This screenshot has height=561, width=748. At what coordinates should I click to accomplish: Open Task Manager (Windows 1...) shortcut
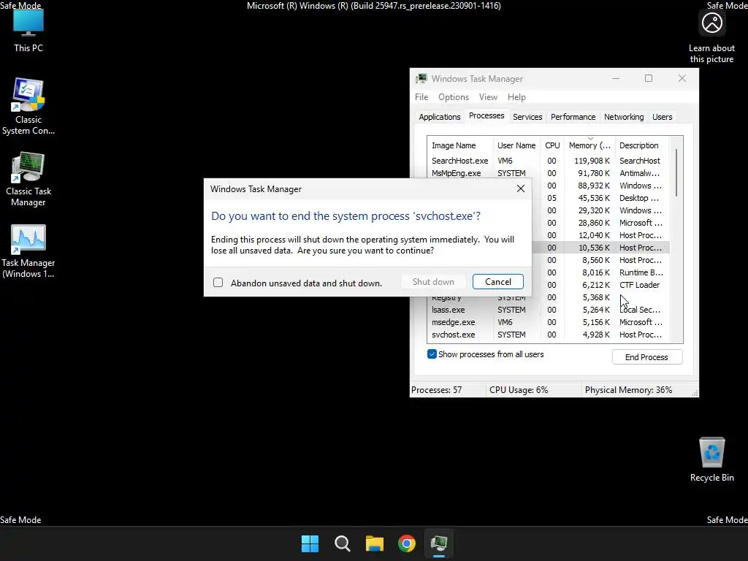[28, 251]
